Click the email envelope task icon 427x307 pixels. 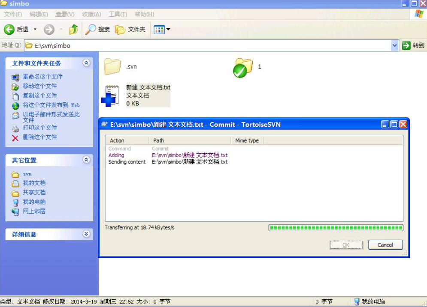coord(15,116)
